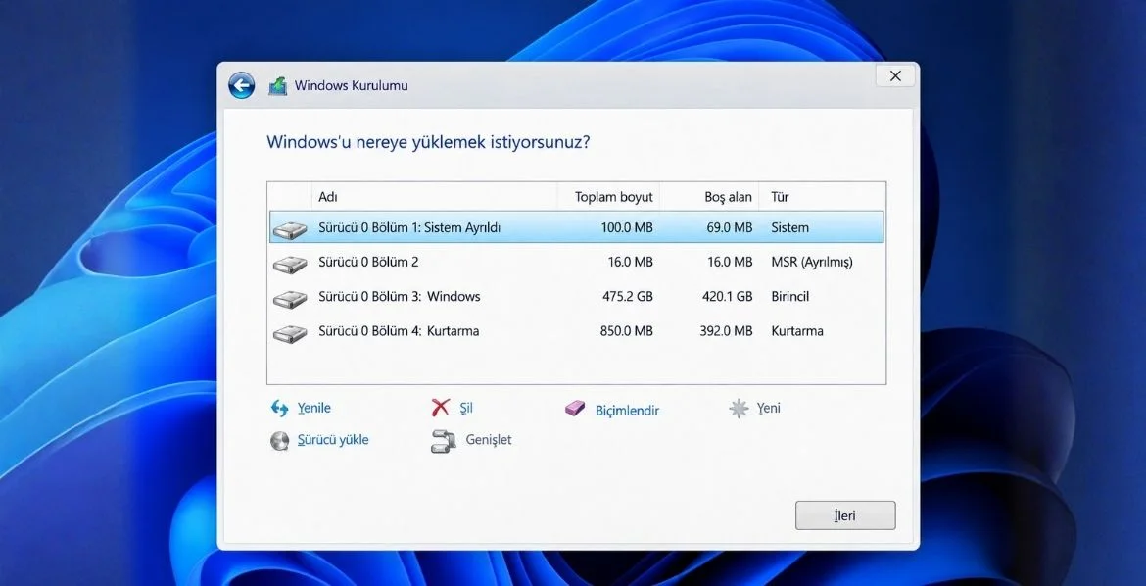
Task: Click the 420.1 GB free space cell
Action: pos(726,296)
